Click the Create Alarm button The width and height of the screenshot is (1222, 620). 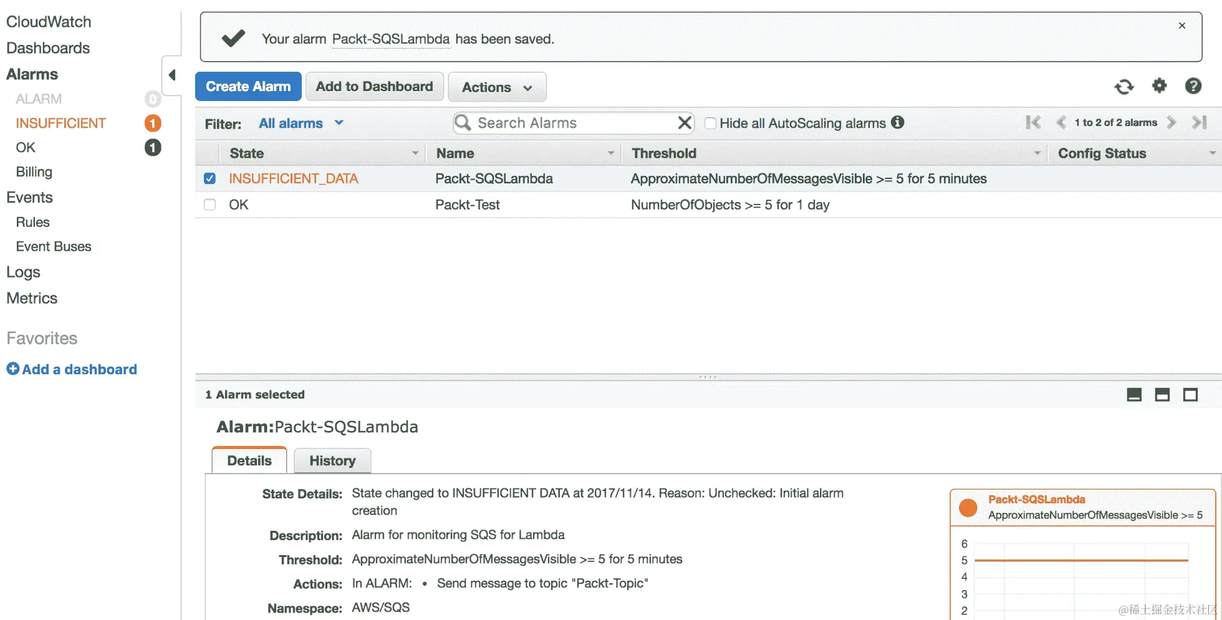tap(248, 87)
